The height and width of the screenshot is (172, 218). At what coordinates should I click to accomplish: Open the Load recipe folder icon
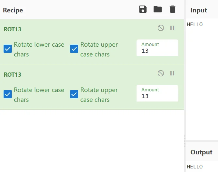[158, 9]
